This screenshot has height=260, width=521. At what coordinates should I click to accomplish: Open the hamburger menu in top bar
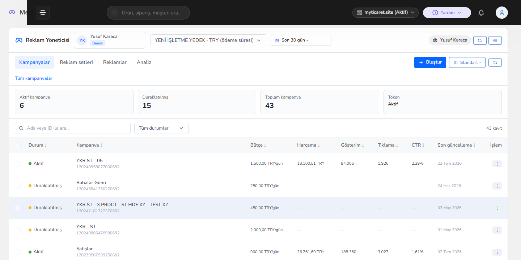click(x=43, y=13)
